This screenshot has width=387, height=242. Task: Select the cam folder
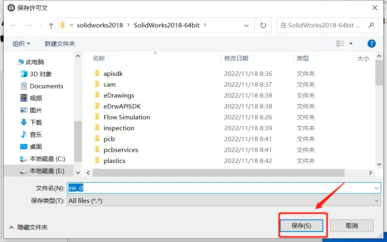click(x=109, y=84)
